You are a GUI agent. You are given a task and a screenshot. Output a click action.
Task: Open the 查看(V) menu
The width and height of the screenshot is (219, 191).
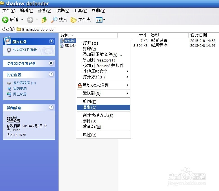[x=44, y=11]
